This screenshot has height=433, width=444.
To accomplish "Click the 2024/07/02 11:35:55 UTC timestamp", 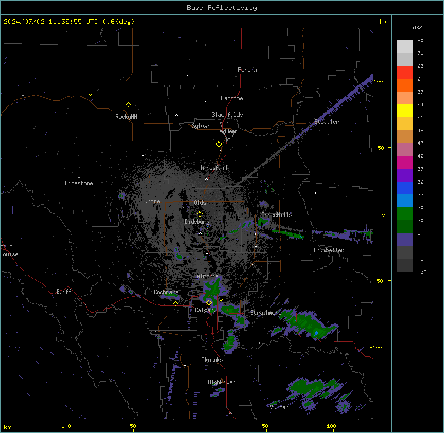I will (x=51, y=22).
